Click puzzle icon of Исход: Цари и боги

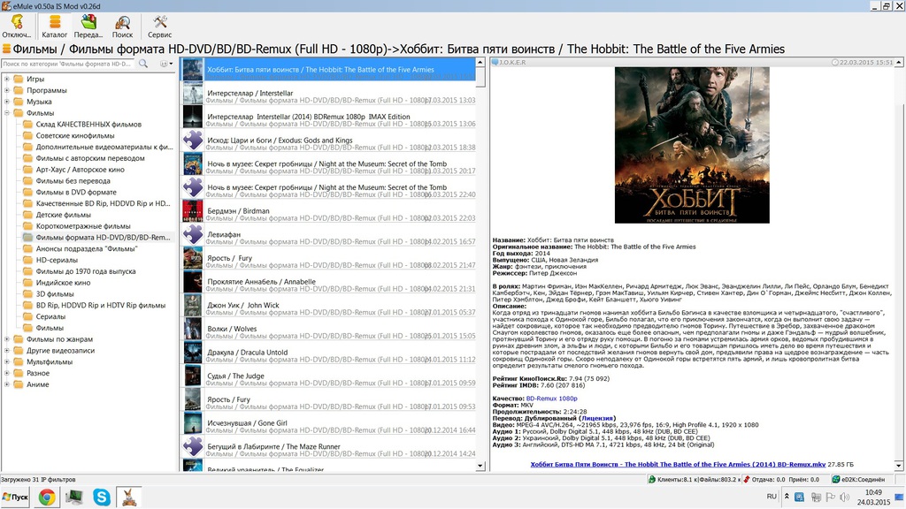(x=192, y=141)
